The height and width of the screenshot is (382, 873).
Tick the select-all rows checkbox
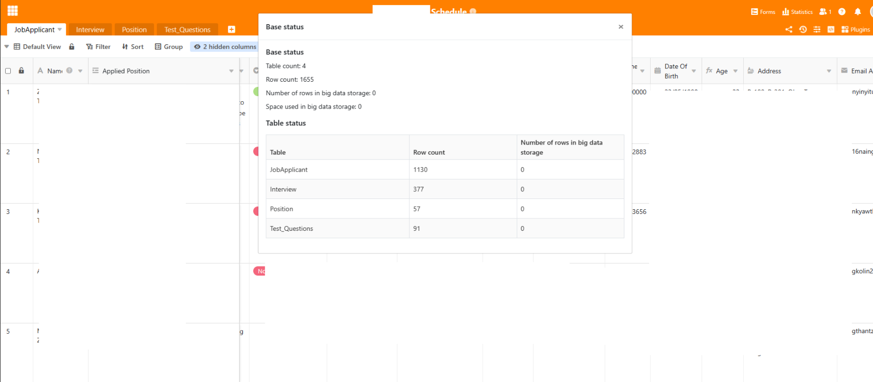point(8,71)
